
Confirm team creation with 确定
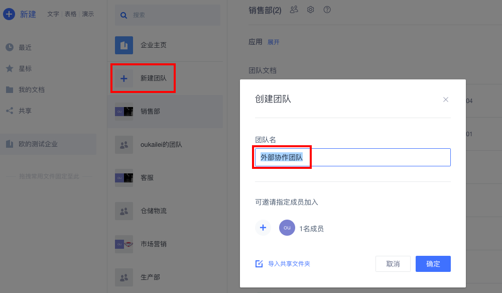[x=433, y=264]
